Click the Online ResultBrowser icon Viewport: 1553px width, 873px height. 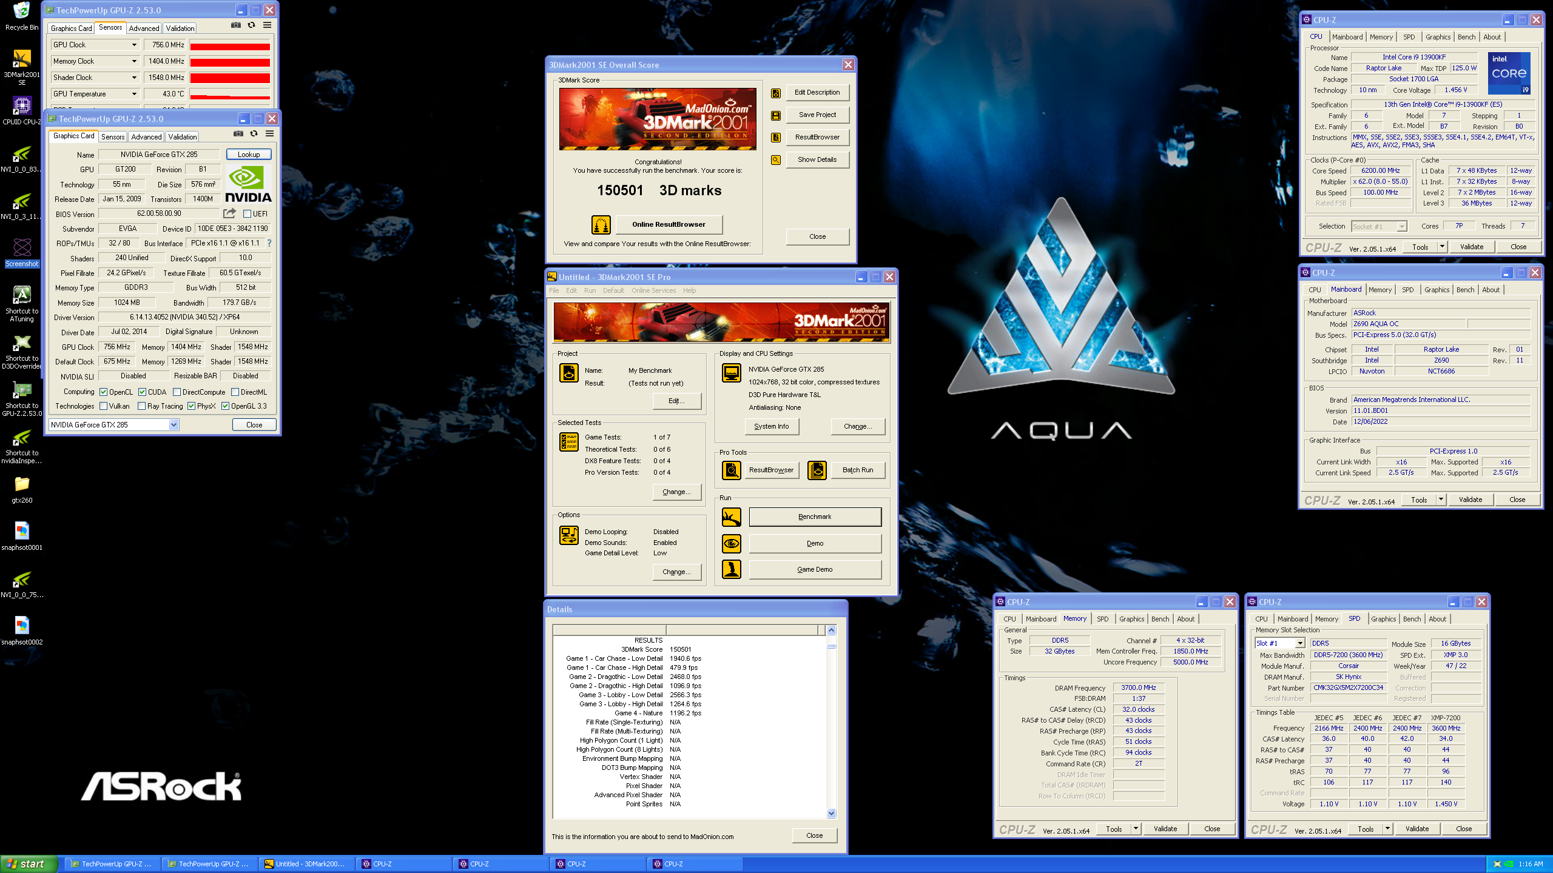pos(601,224)
